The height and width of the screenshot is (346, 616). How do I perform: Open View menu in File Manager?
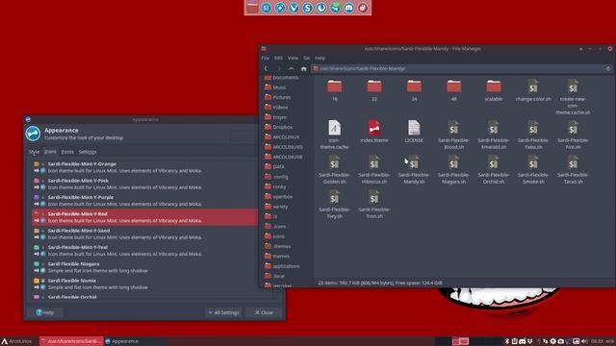(293, 58)
